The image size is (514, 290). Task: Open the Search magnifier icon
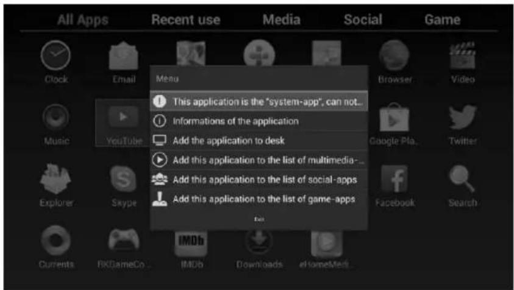462,179
